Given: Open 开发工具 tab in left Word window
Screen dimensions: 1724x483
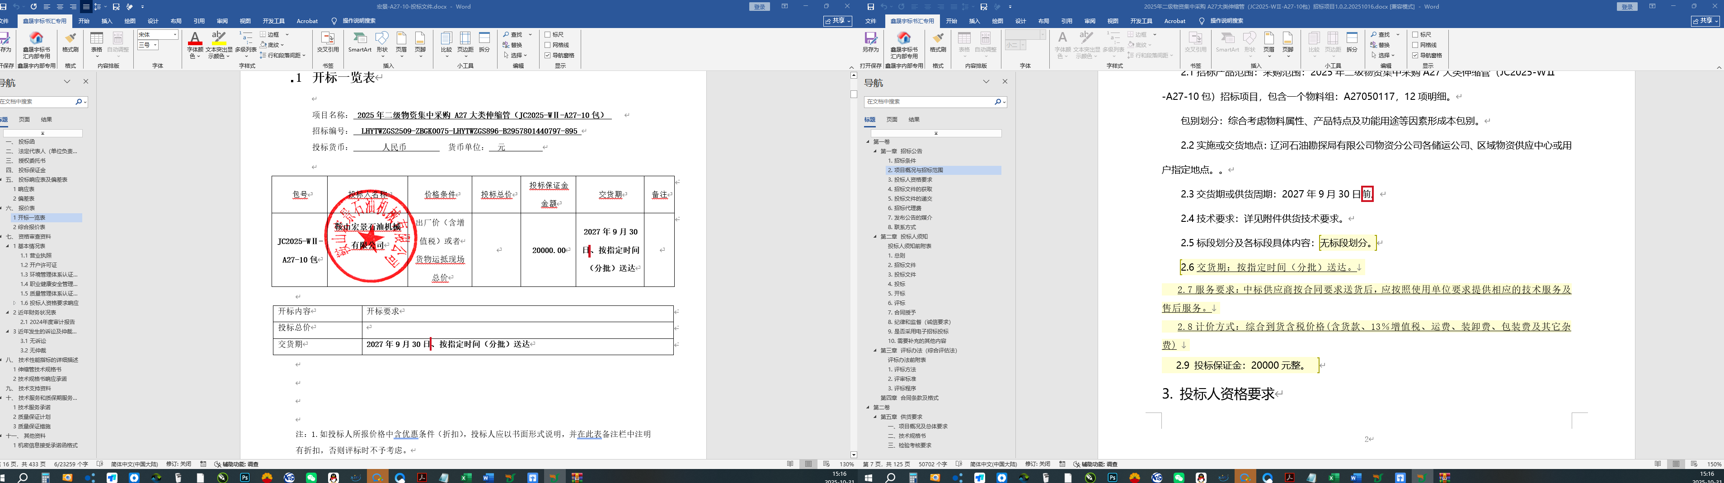Looking at the screenshot, I should [274, 21].
